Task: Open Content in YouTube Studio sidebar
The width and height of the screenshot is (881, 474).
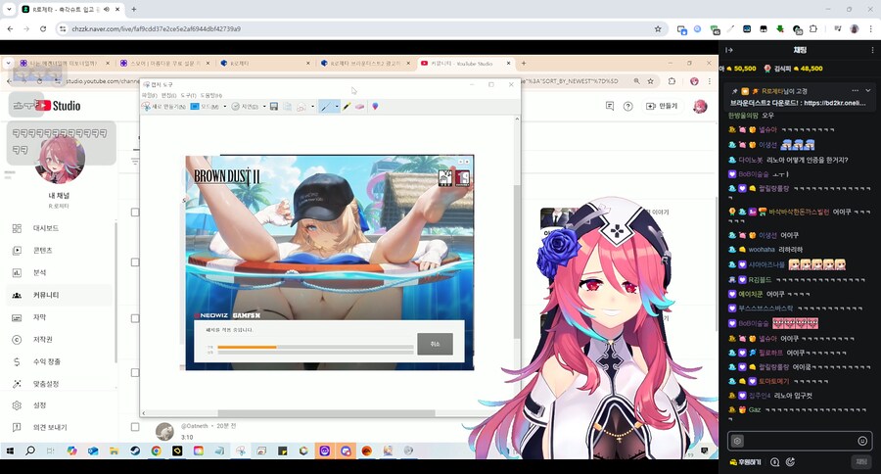Action: [59, 250]
